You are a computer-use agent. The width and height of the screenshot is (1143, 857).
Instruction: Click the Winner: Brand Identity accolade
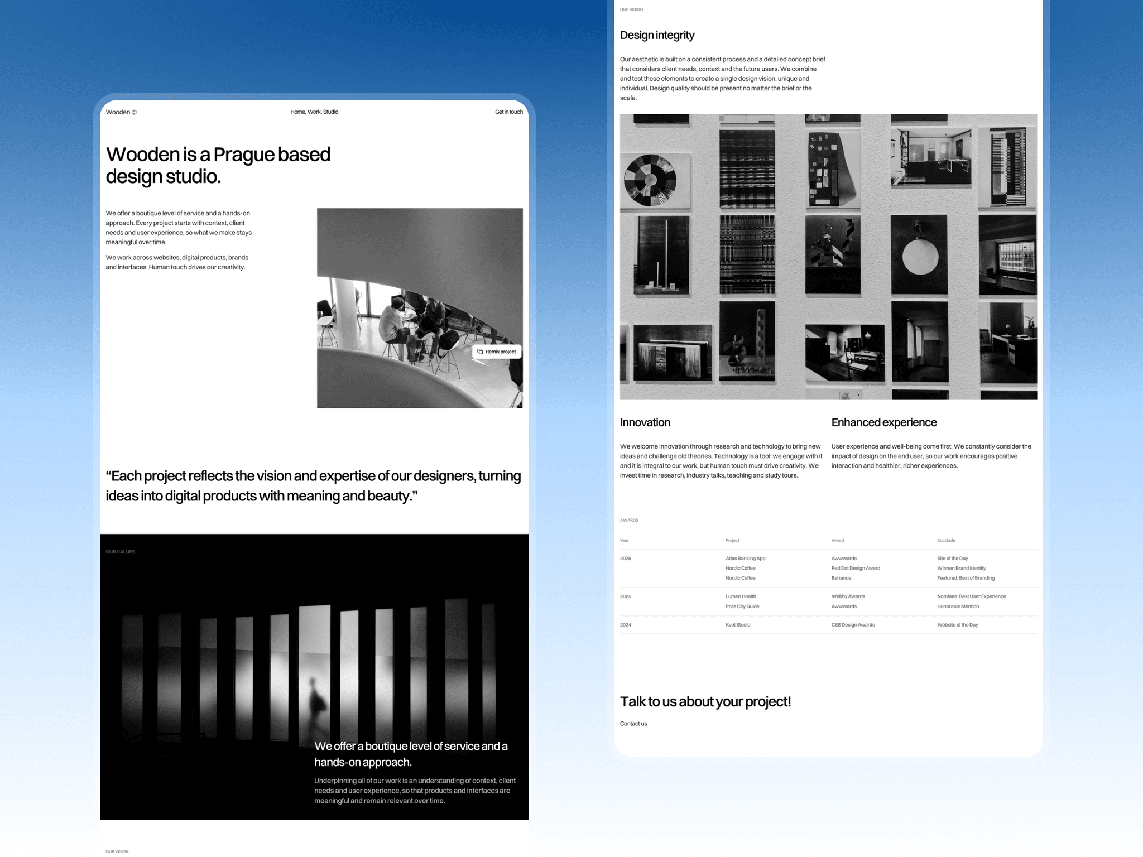pos(962,569)
